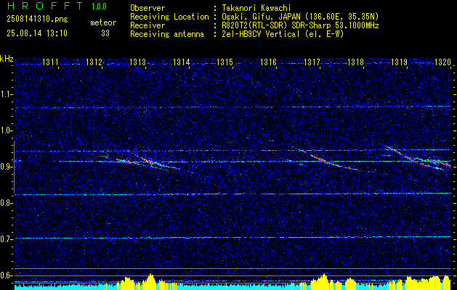Viewport: 457px width, 290px height.
Task: Click the 1.1 frequency axis label
Action: tap(7, 94)
